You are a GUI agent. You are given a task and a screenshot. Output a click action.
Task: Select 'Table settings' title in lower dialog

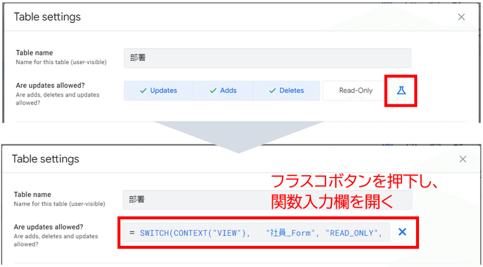[46, 159]
